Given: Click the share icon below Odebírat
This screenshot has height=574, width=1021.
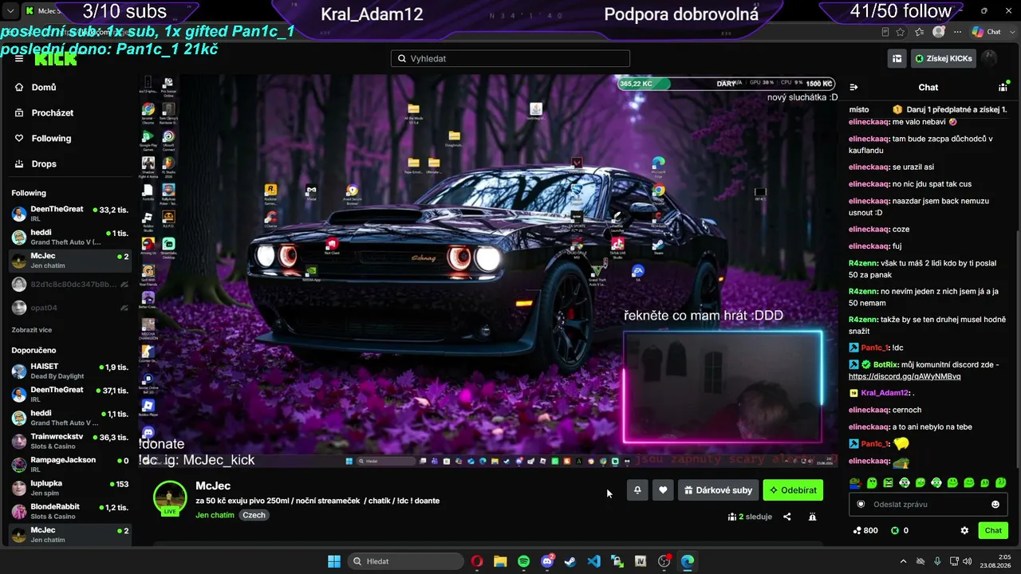Looking at the screenshot, I should (x=787, y=517).
